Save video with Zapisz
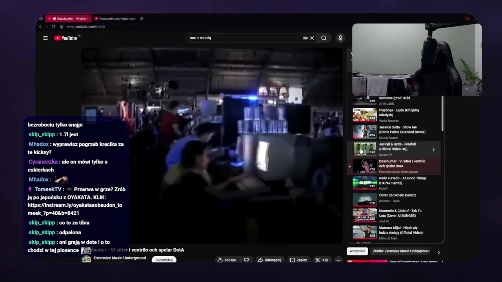 298,260
